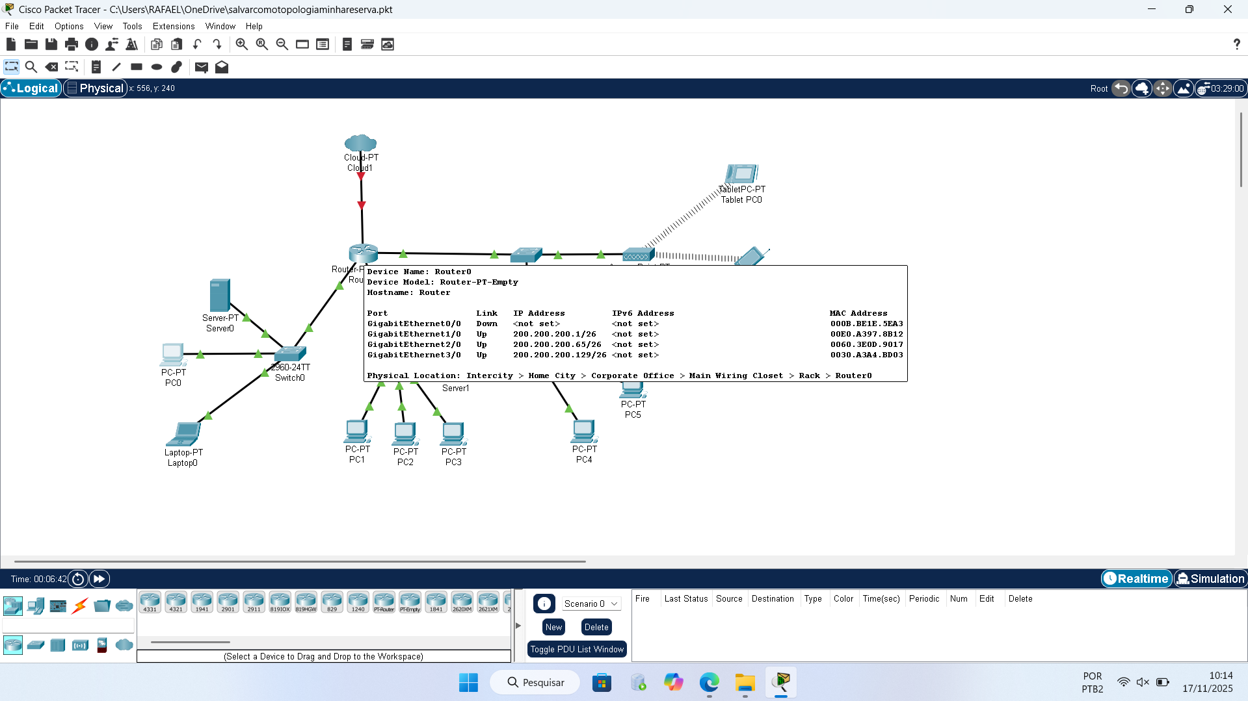Add a Simple PDU envelope

(202, 67)
